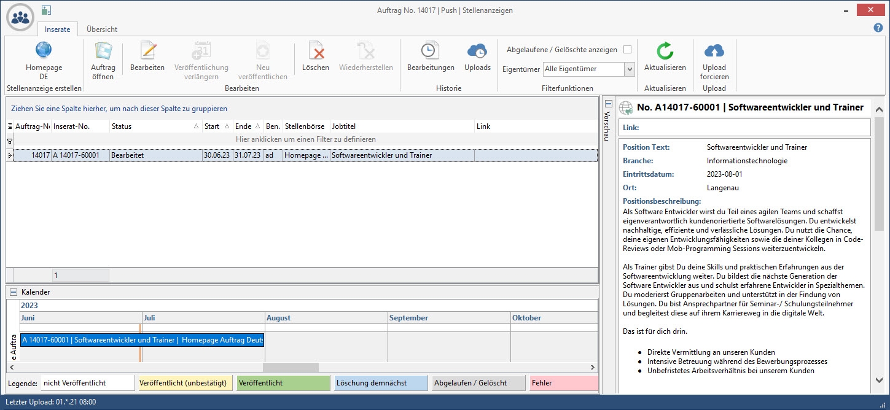Open the blue help question mark
This screenshot has height=410, width=890.
(878, 28)
